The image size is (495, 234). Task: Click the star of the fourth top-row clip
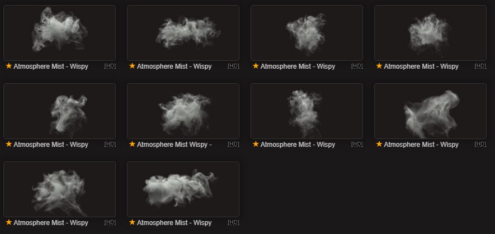click(x=379, y=66)
